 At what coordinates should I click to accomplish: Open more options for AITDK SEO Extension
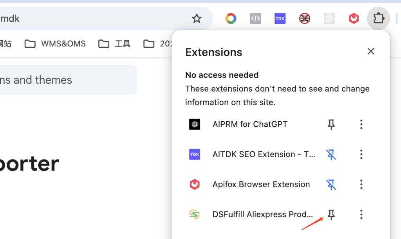tap(361, 155)
